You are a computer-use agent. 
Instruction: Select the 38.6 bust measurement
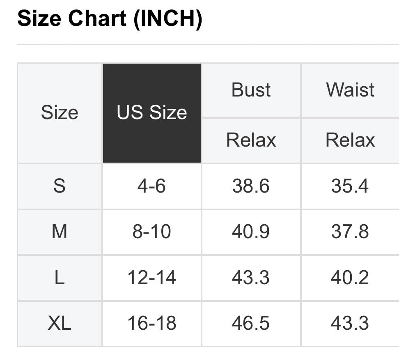[251, 186]
